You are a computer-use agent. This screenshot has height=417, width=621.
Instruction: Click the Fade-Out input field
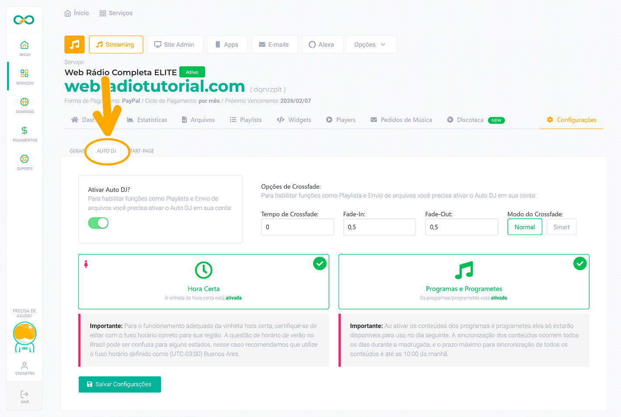(x=461, y=227)
